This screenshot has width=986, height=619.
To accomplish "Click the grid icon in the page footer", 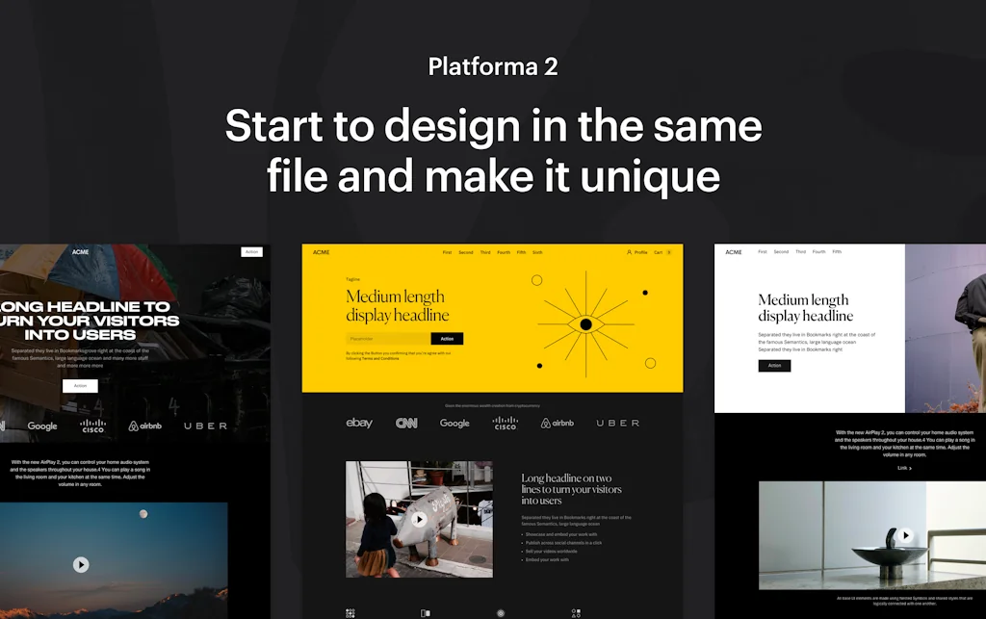I will click(350, 612).
